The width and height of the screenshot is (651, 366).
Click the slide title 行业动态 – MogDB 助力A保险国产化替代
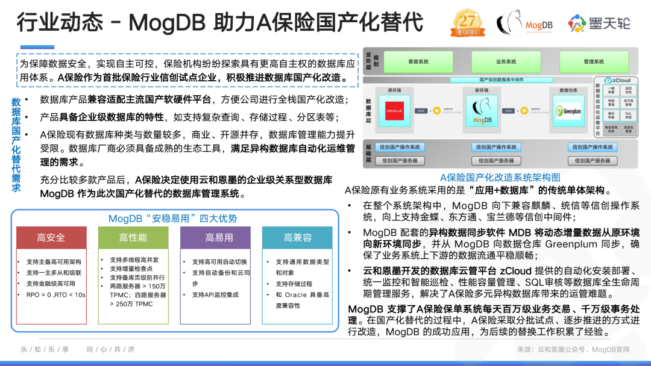[220, 22]
